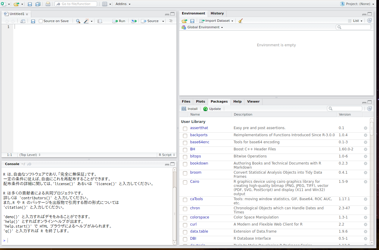Click the refresh icon in the Packages pane
Viewport: 379px width, 250px height.
pyautogui.click(x=370, y=108)
